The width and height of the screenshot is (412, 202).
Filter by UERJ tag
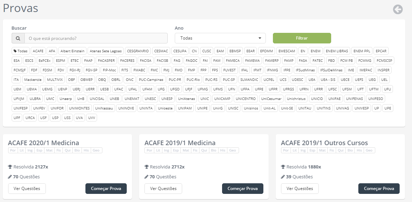coord(77,89)
